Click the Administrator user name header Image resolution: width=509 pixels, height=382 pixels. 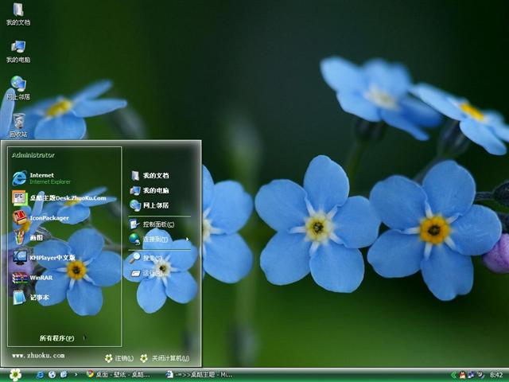pos(33,155)
